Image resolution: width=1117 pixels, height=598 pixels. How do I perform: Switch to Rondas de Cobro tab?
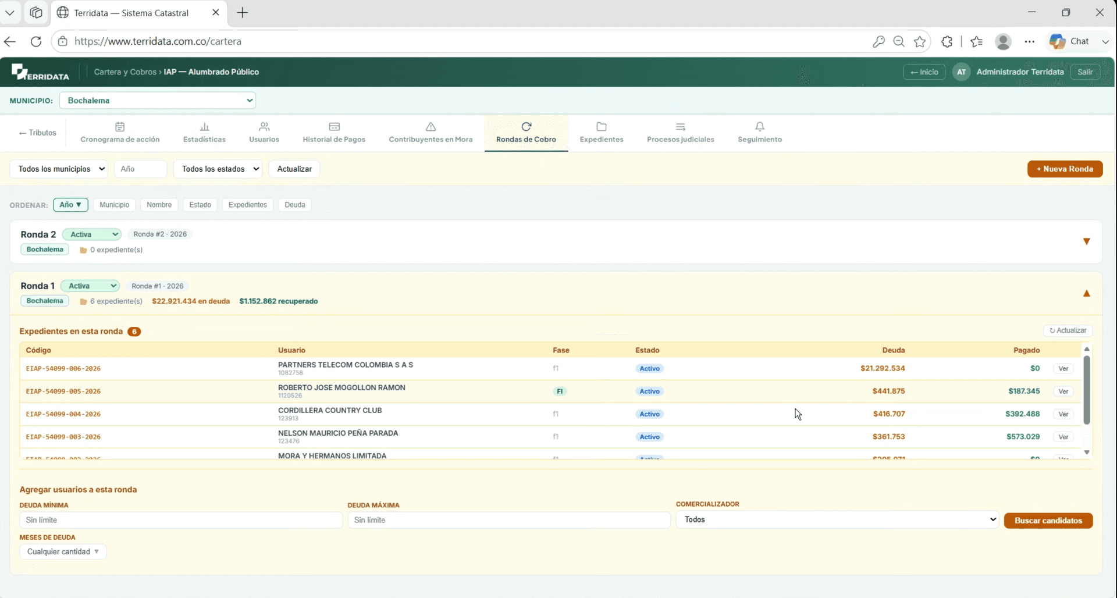coord(526,133)
